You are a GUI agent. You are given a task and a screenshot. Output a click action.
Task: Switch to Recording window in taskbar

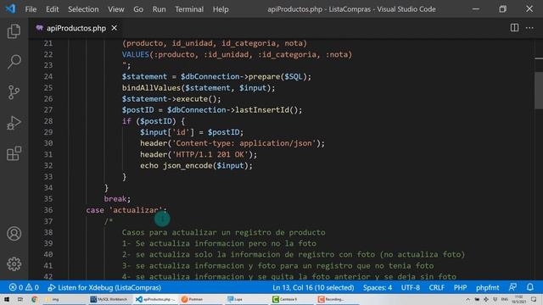point(338,299)
